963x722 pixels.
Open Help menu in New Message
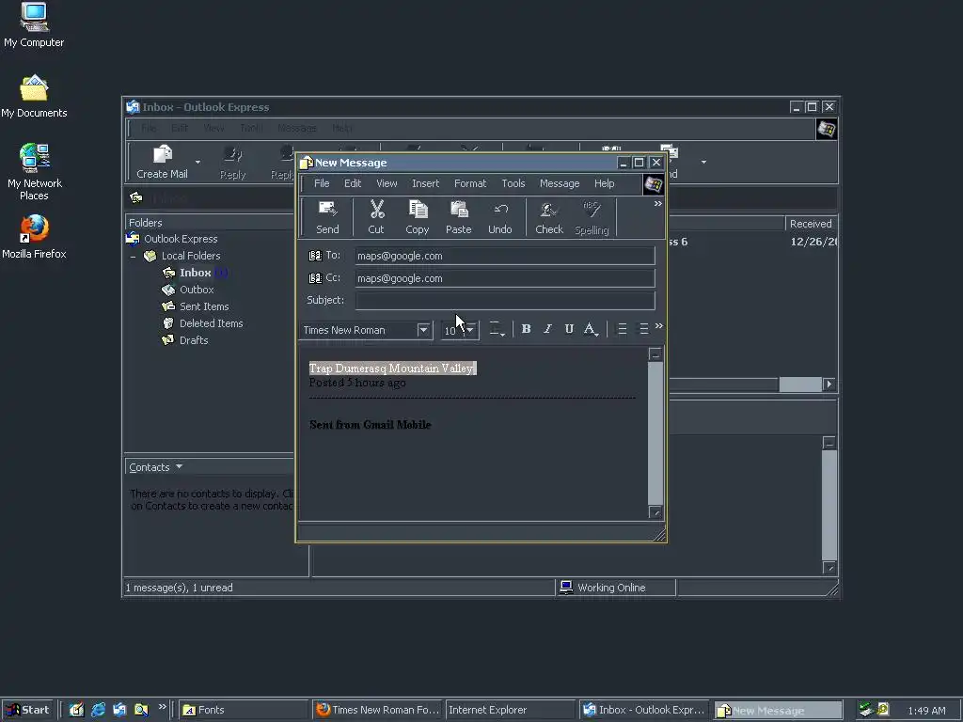coord(605,183)
